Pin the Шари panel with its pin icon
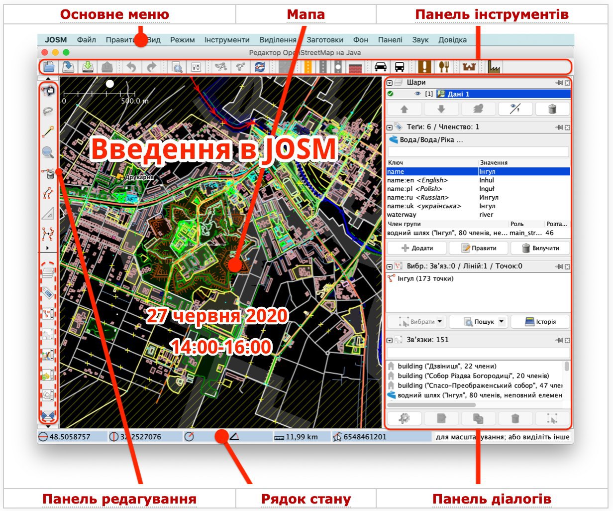 (559, 83)
